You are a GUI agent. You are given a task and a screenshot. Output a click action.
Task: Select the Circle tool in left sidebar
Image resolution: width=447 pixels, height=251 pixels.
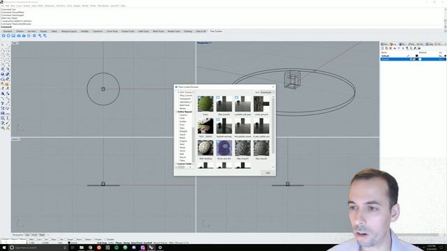[3, 55]
